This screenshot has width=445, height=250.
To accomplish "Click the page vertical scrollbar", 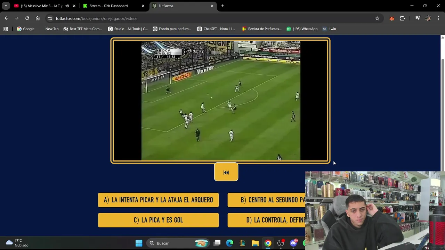I will tap(443, 115).
